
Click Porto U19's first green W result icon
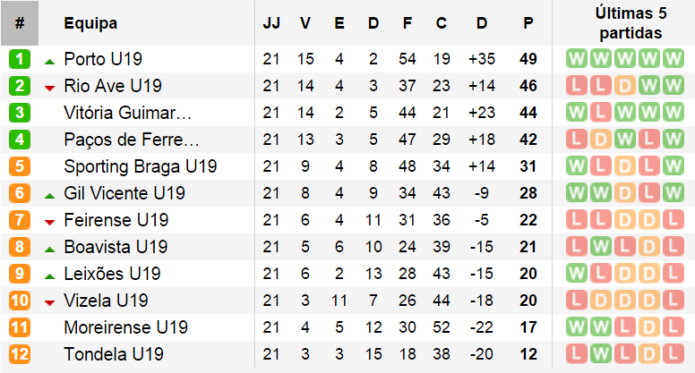[x=576, y=59]
